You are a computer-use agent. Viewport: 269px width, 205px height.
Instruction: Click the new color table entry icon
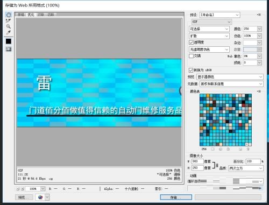pos(240,149)
